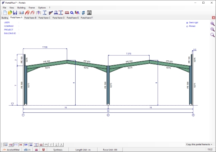Open the Building menu
The image size is (216, 152).
point(21,8)
